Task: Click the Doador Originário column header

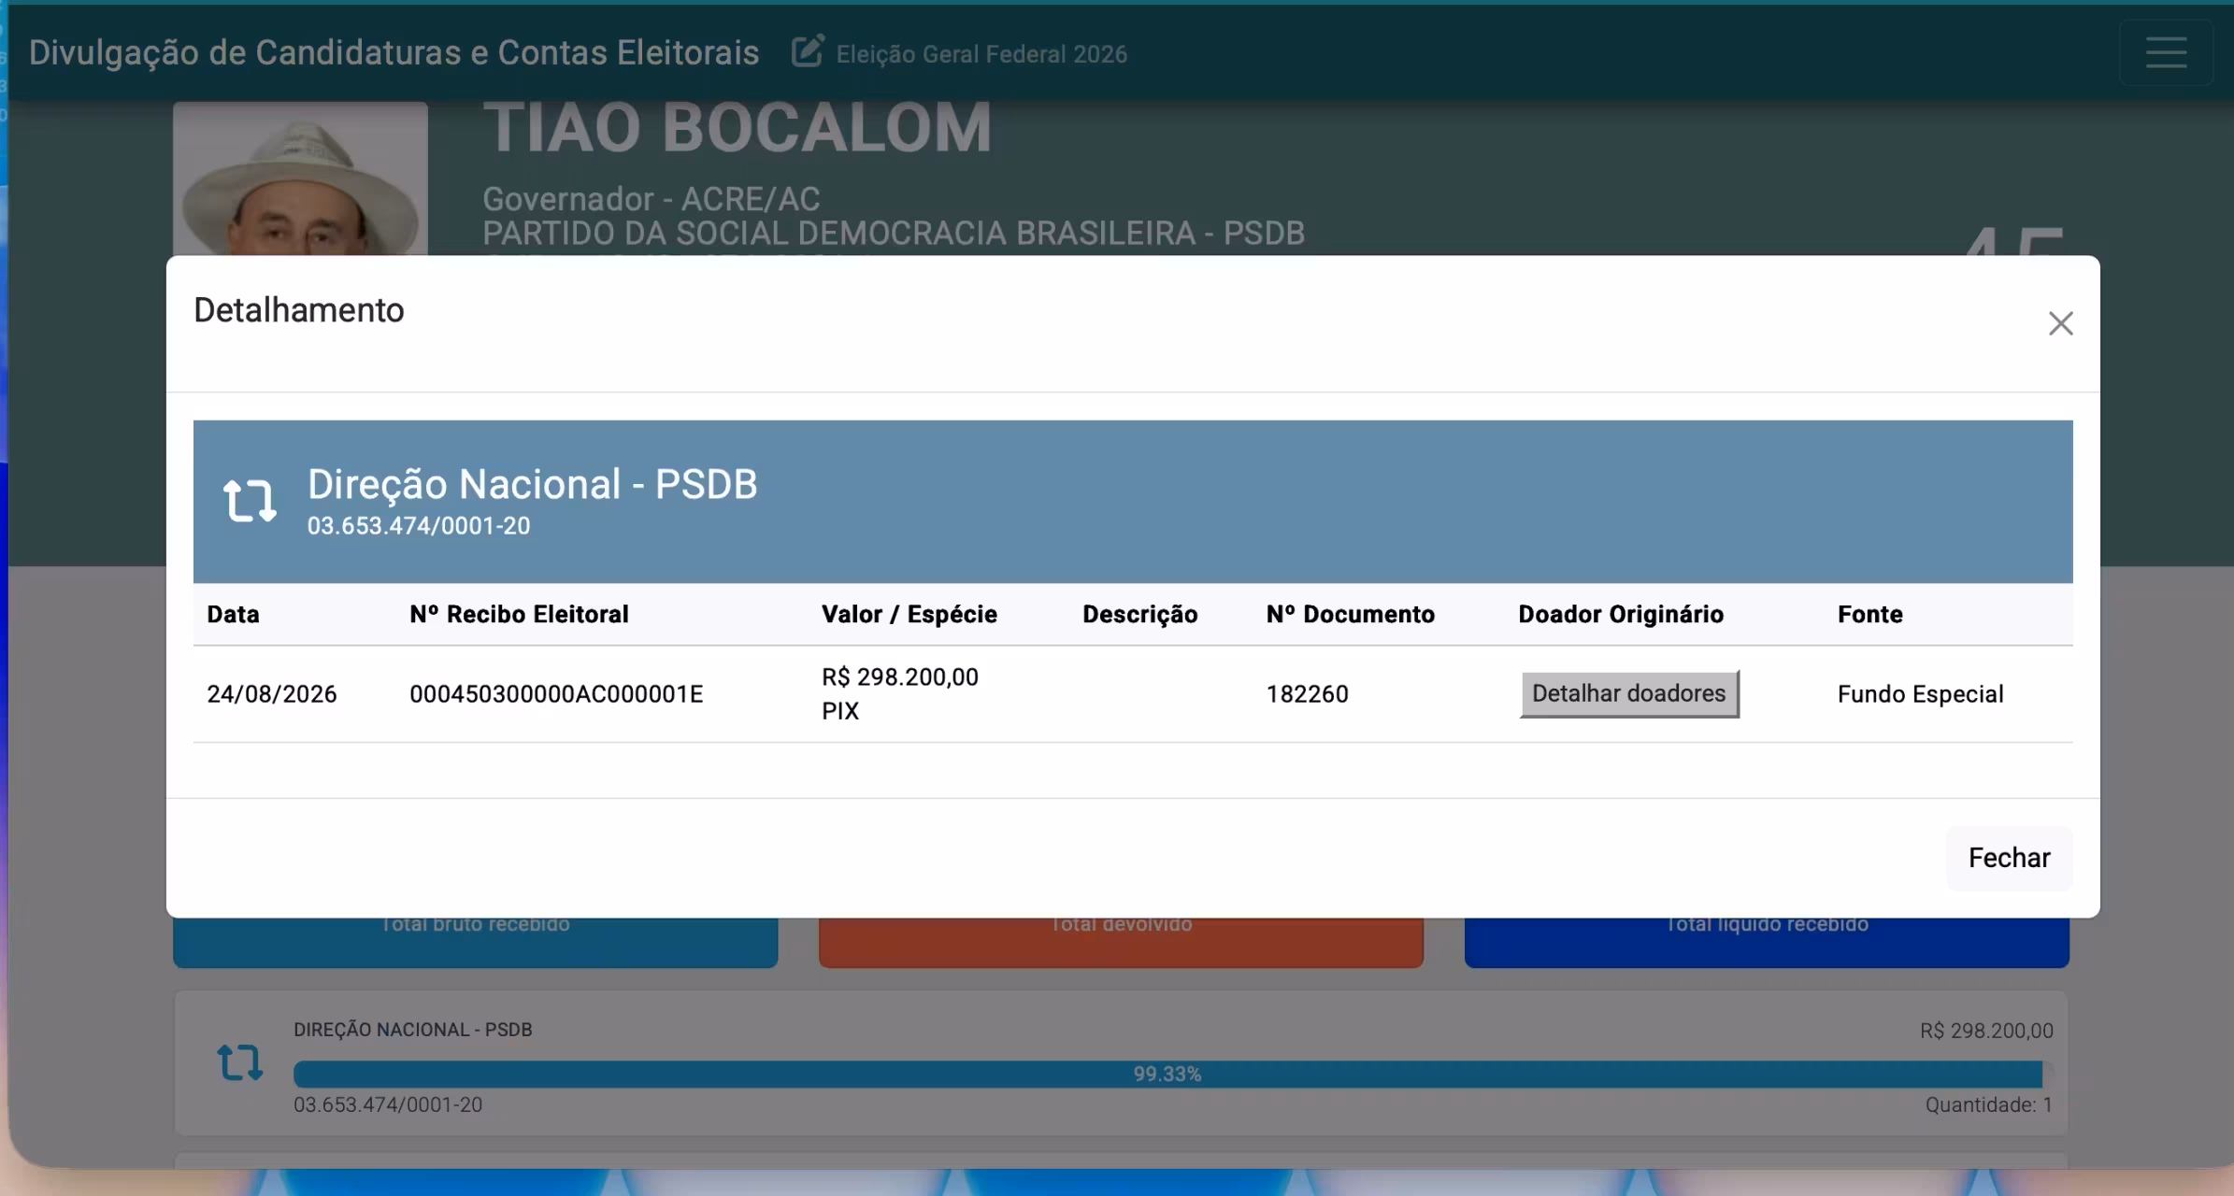Action: [1621, 614]
